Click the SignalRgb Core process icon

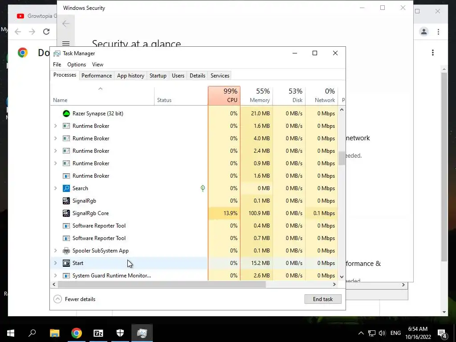click(66, 213)
